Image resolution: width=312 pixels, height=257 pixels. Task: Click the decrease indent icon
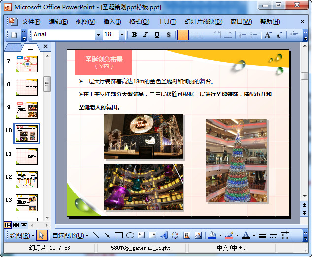[294, 35]
